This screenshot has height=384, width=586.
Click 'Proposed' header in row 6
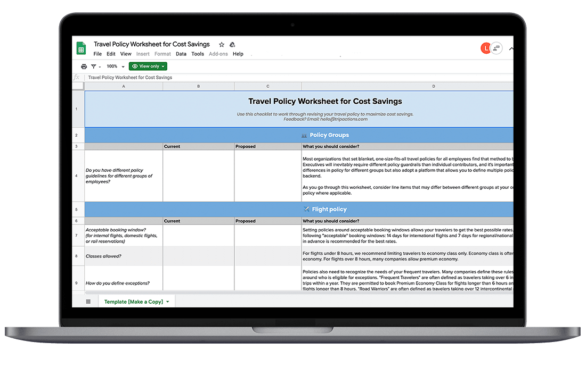[267, 221]
